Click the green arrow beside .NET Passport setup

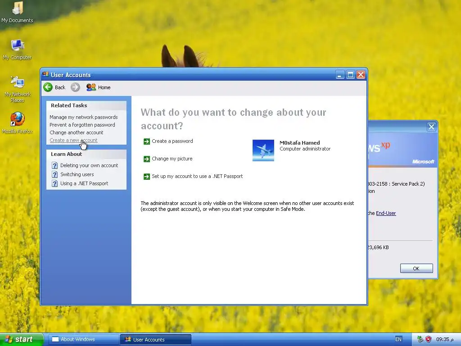tap(147, 177)
